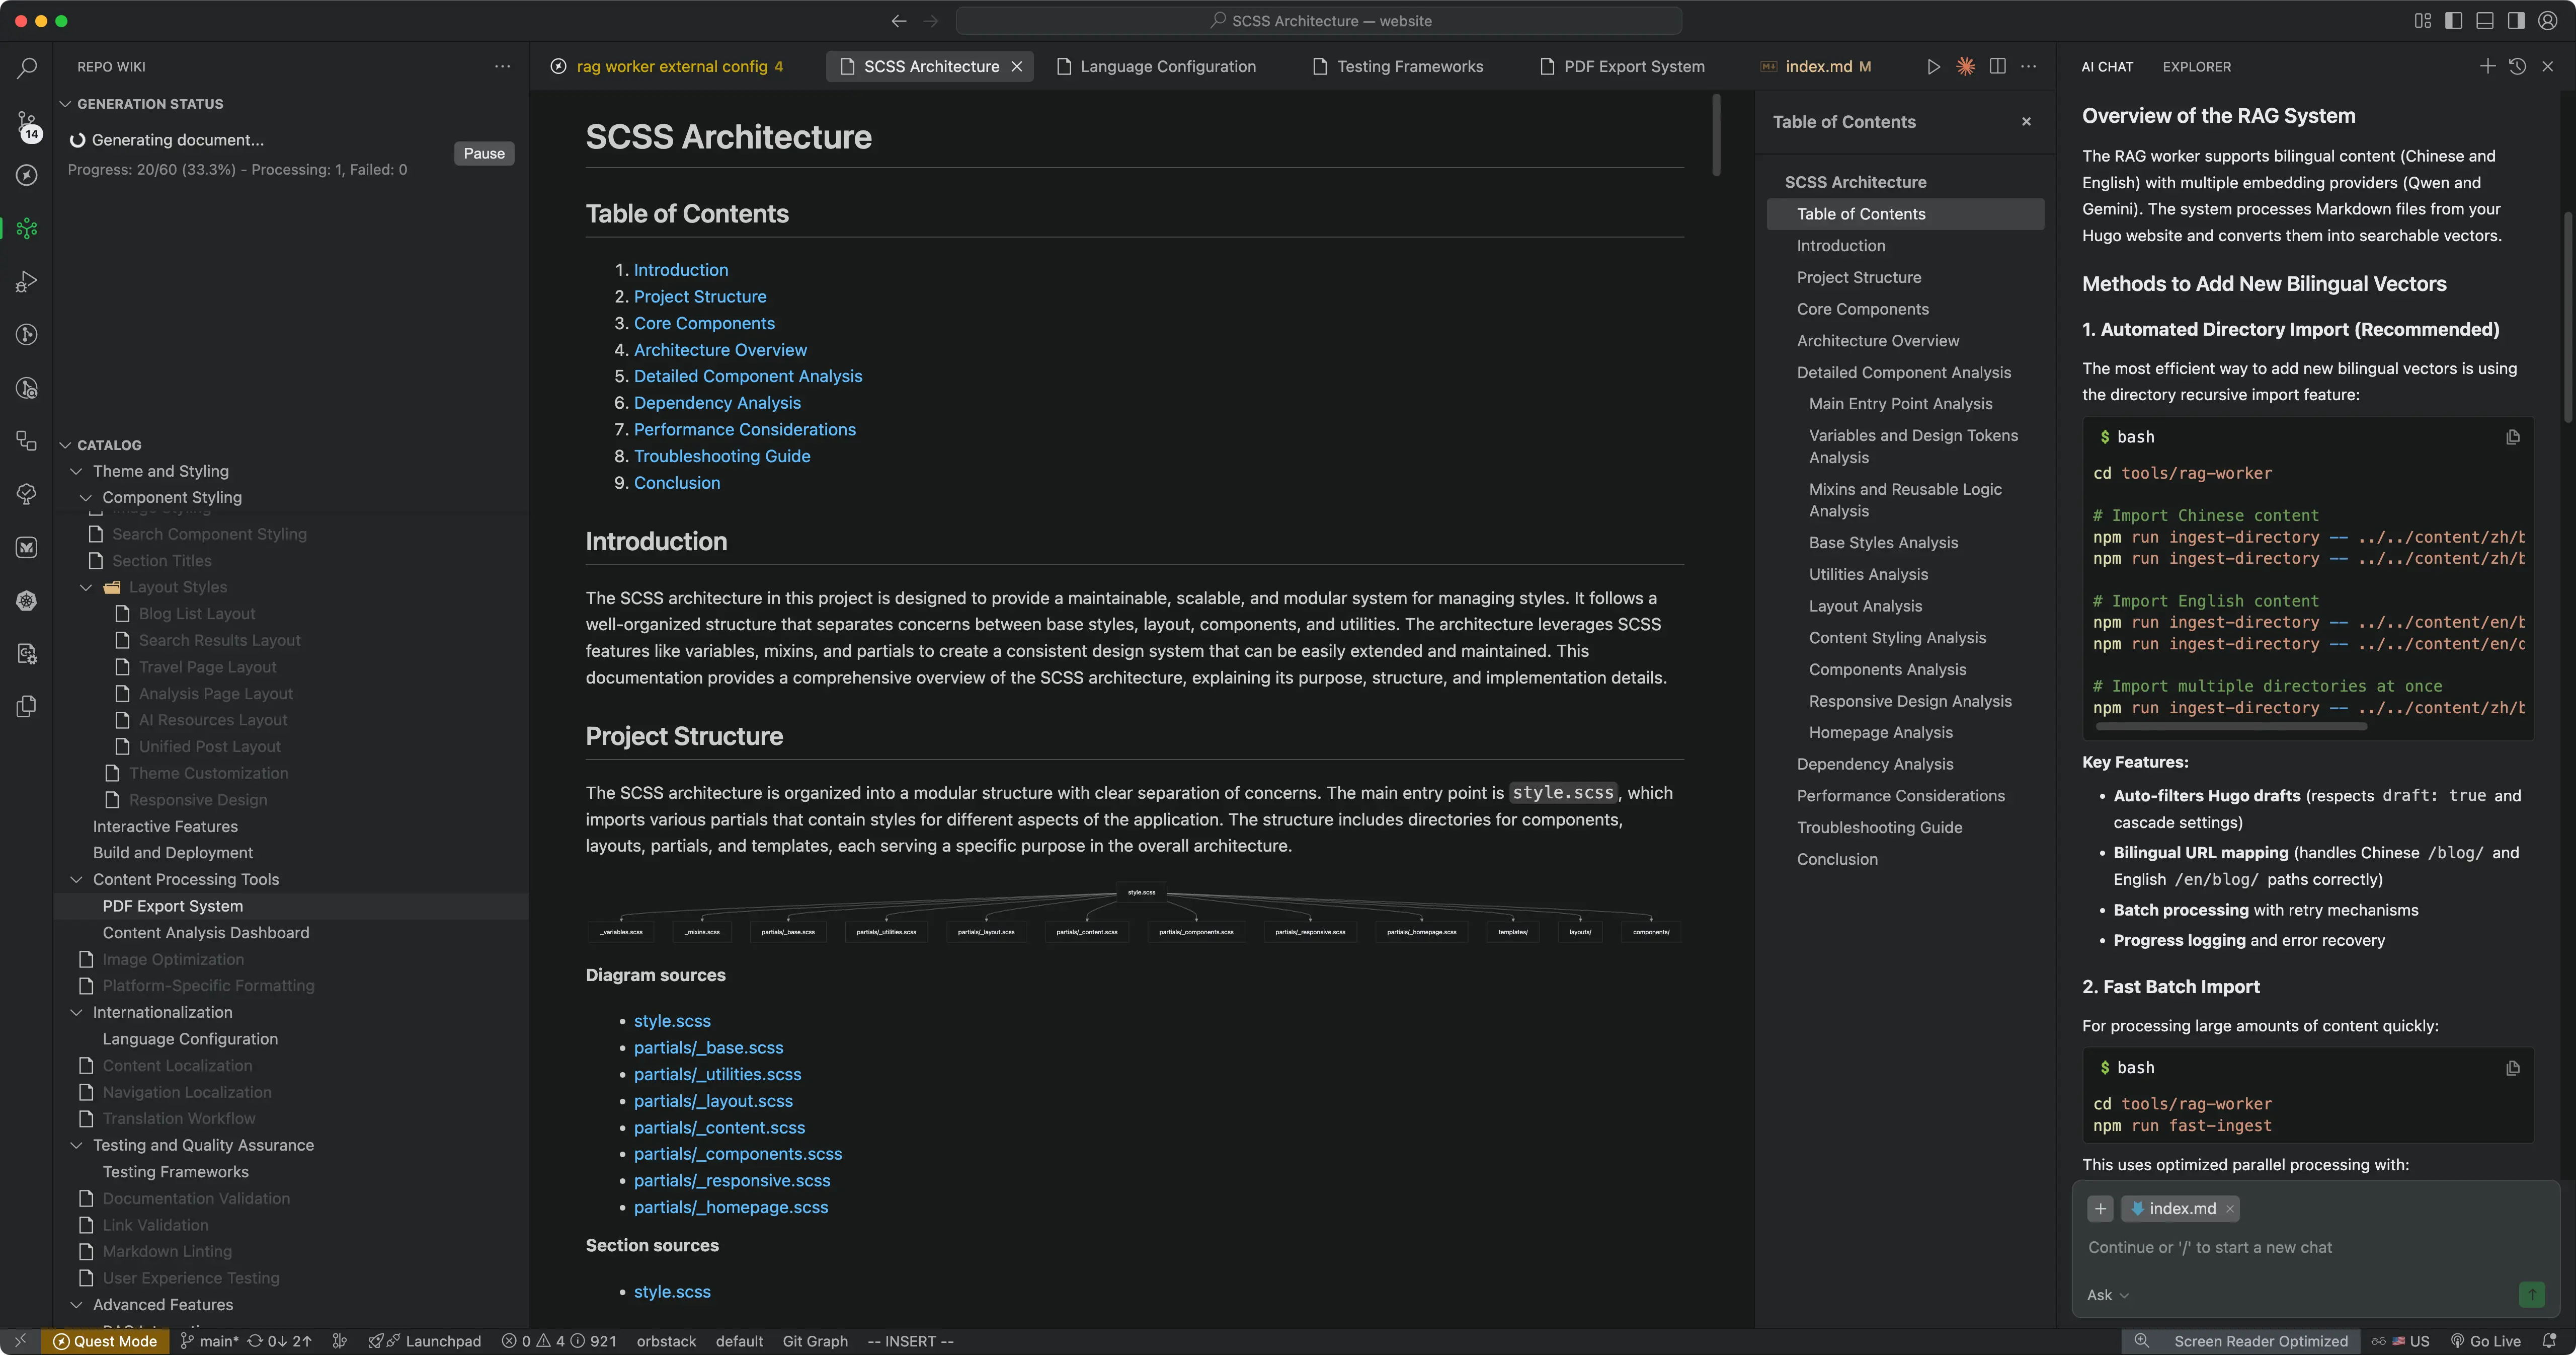
Task: Click the title bar search box
Action: pyautogui.click(x=1318, y=21)
